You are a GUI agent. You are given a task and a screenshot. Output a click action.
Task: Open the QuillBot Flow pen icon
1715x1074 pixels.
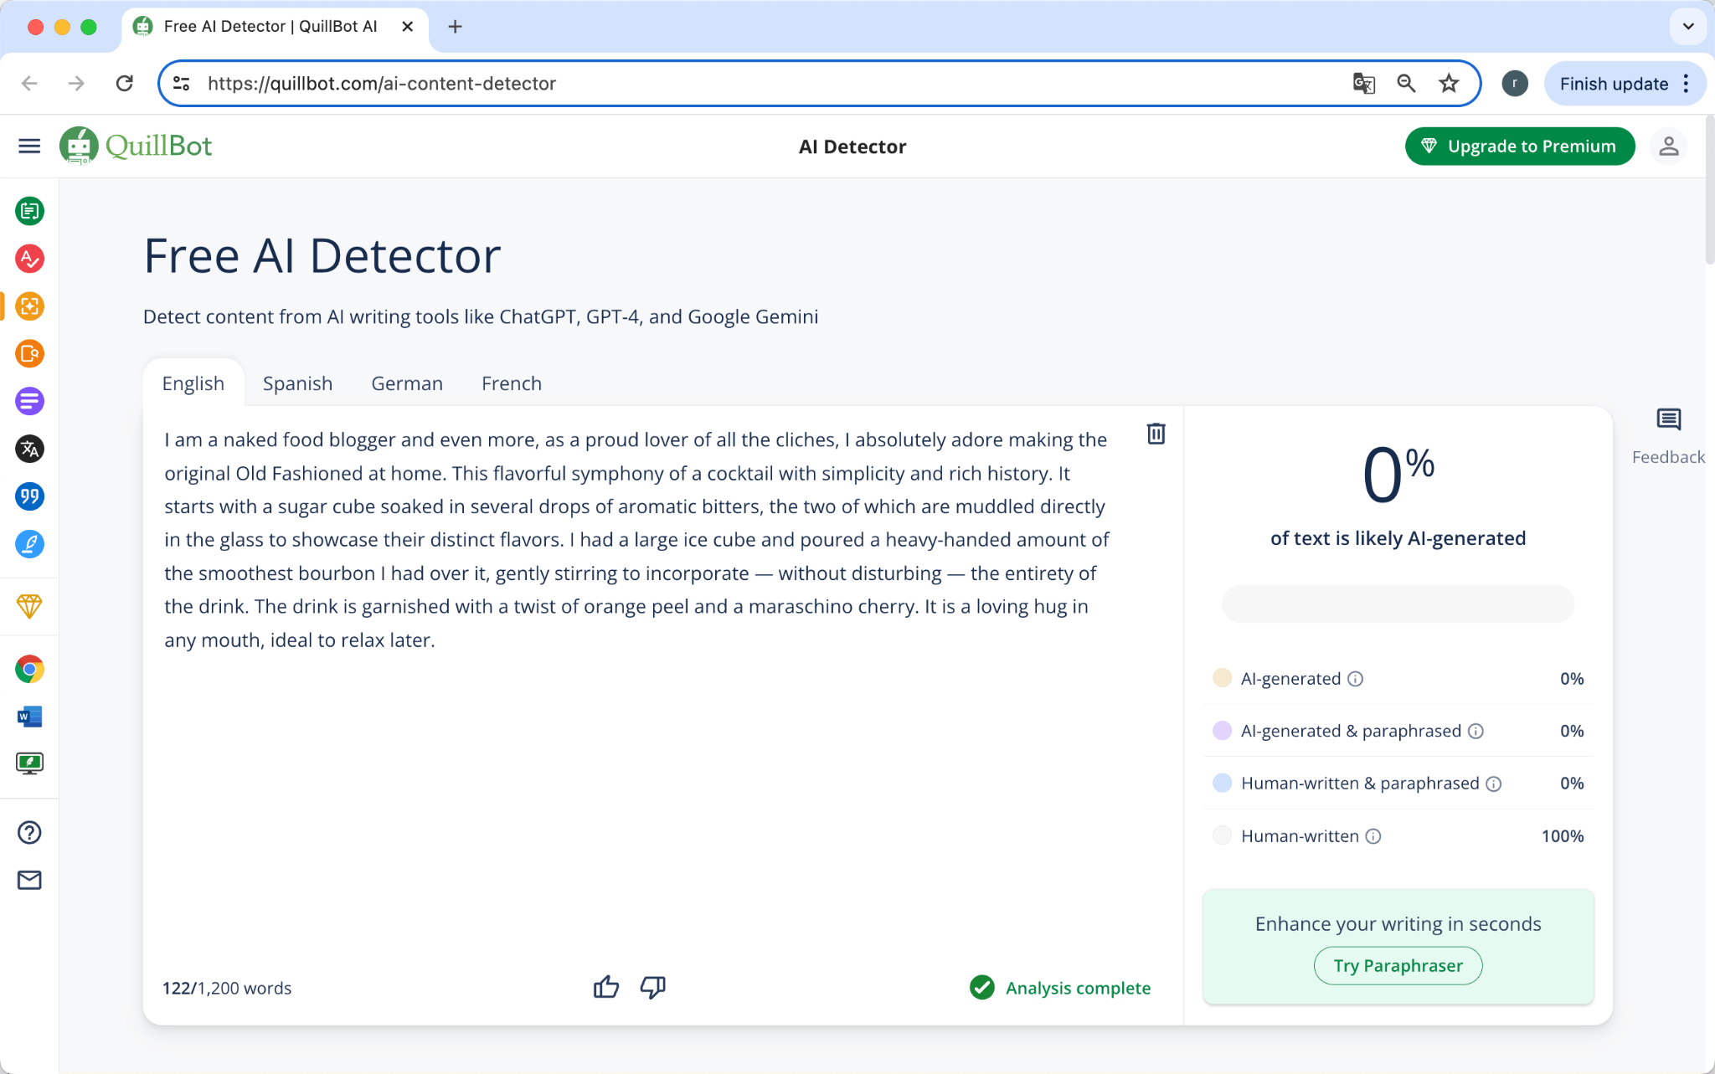29,545
